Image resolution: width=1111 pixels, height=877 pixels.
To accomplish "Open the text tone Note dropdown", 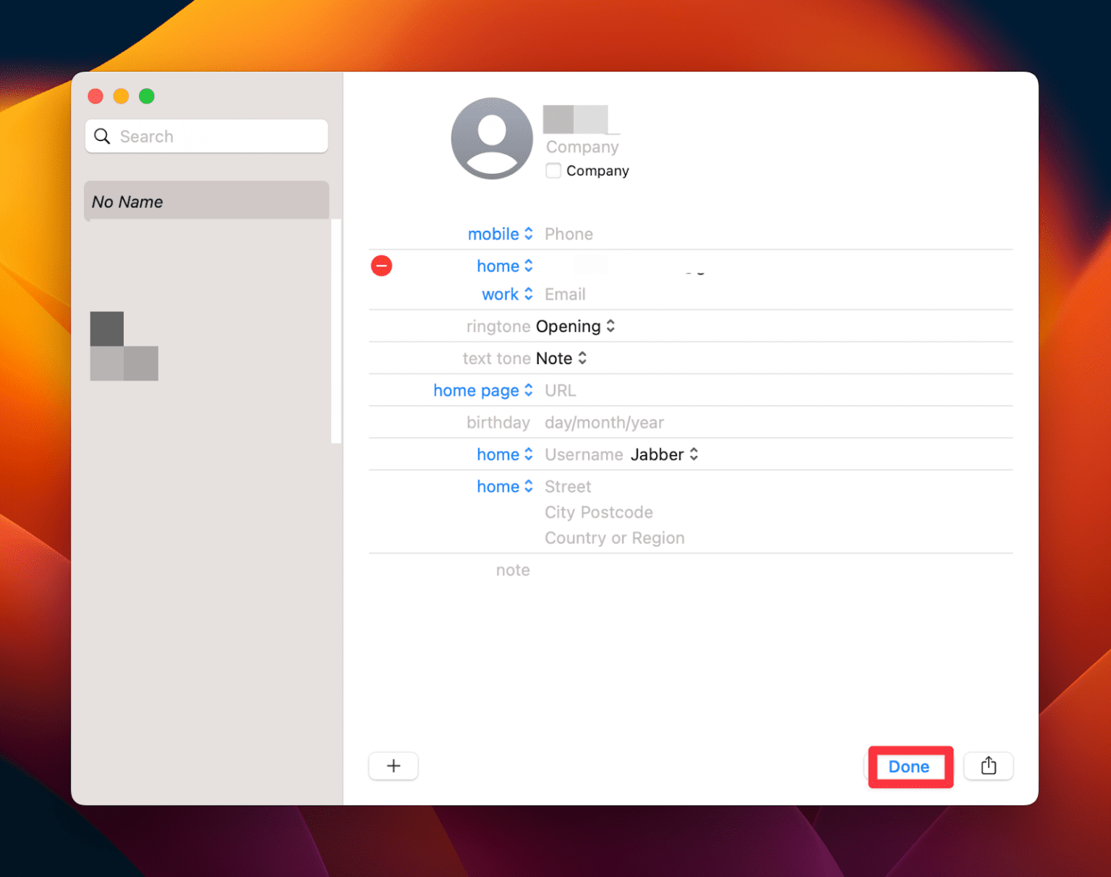I will click(561, 358).
